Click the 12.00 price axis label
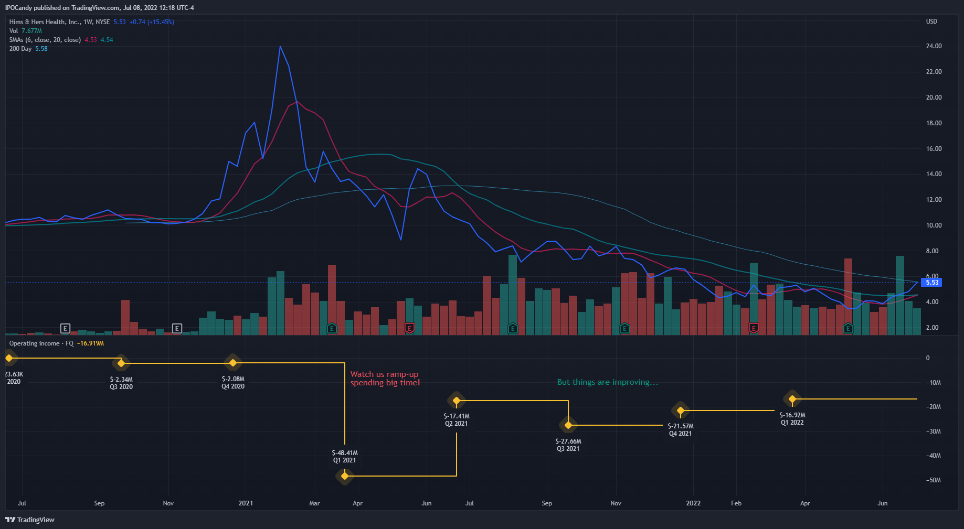 [x=934, y=200]
